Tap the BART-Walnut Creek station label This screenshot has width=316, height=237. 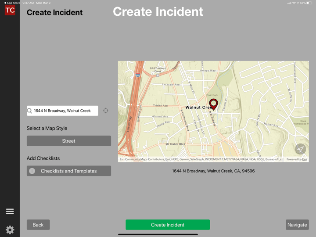point(159,69)
